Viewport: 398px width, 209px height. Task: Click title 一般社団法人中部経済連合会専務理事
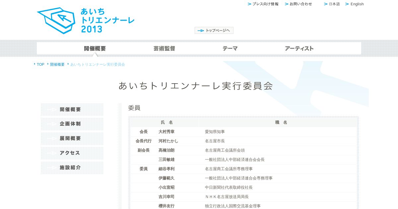pyautogui.click(x=239, y=178)
